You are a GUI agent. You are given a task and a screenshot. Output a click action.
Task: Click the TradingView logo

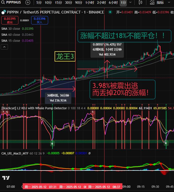click(6, 178)
